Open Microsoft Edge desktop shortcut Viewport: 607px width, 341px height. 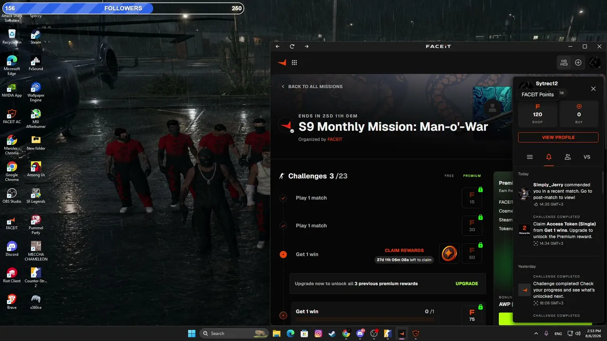[x=12, y=65]
